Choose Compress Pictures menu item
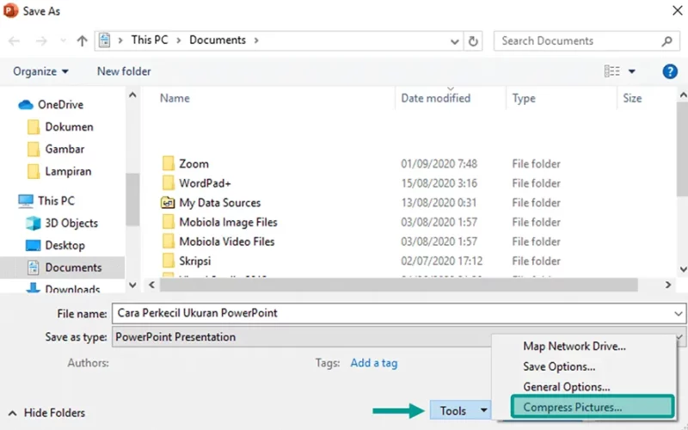Viewport: 688px width, 430px height. tap(593, 407)
